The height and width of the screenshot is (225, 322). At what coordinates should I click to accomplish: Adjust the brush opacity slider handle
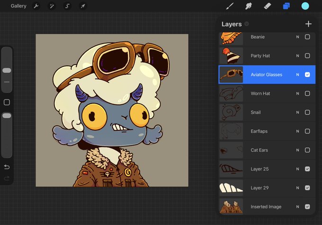pyautogui.click(x=7, y=116)
